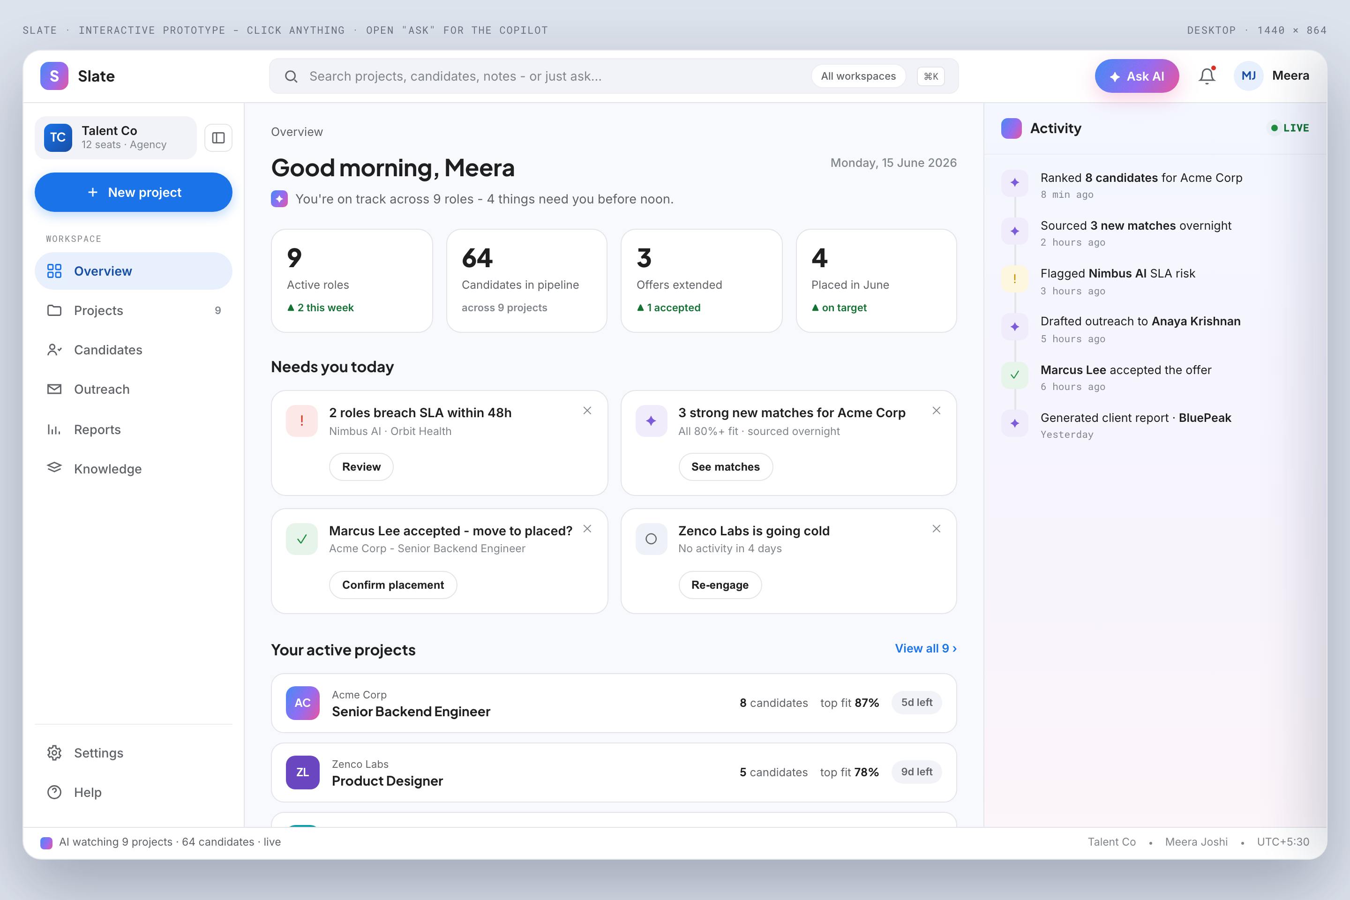Dismiss the 2 roles breach SLA card
Image resolution: width=1350 pixels, height=900 pixels.
click(x=587, y=411)
